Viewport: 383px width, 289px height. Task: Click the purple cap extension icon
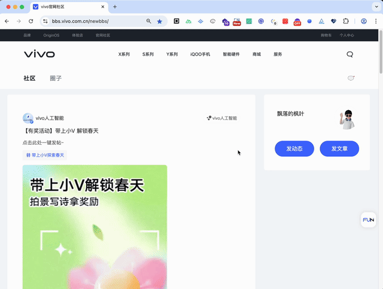(x=226, y=22)
